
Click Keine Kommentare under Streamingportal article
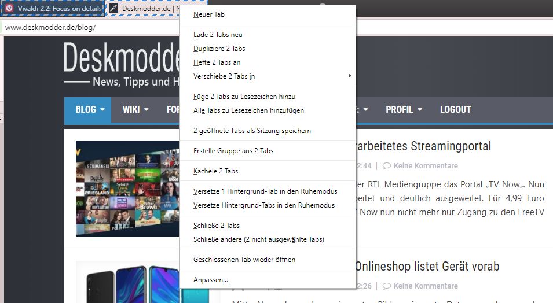[426, 165]
